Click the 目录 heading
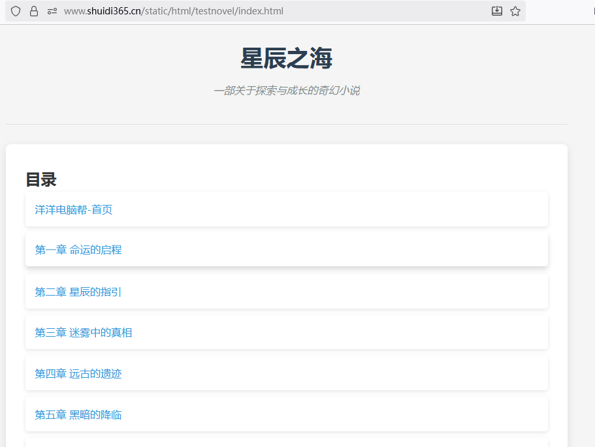 pos(41,179)
